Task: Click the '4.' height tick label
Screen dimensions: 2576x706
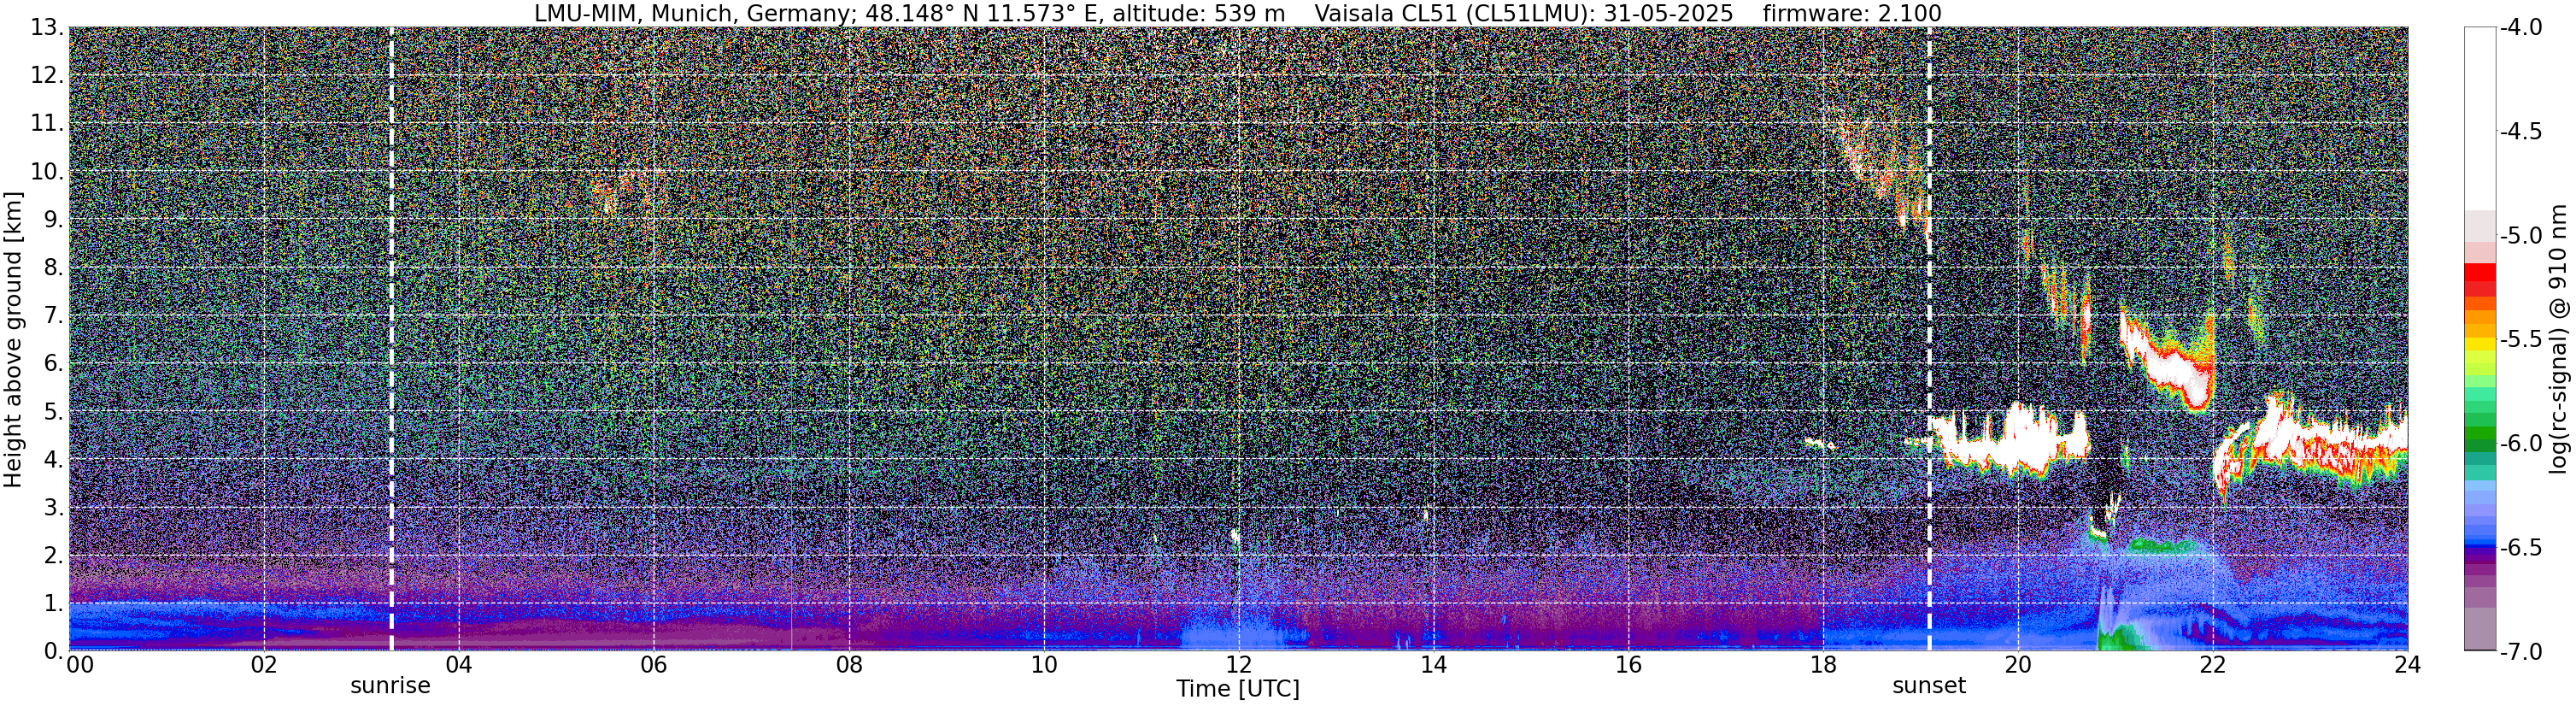Action: click(x=53, y=459)
